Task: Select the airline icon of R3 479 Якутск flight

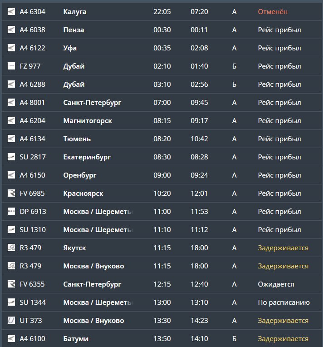Action: coord(11,248)
